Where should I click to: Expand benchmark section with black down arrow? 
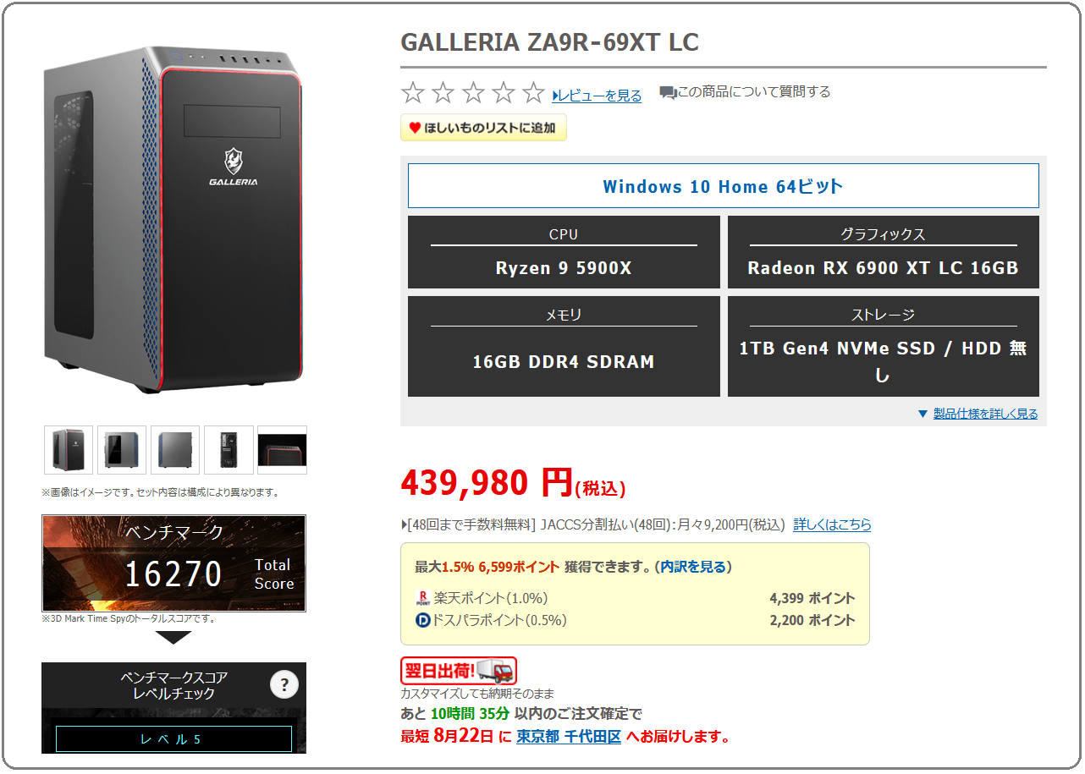click(173, 637)
